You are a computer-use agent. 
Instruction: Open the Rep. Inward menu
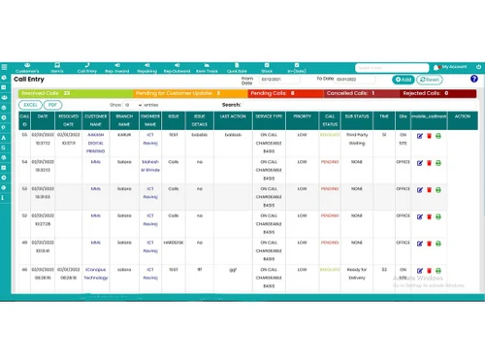pos(117,68)
